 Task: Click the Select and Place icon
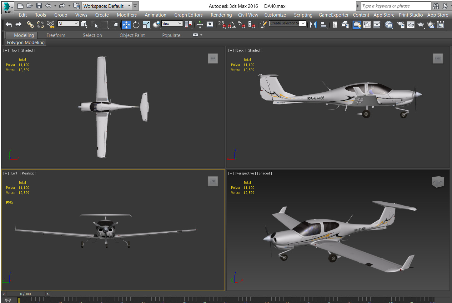click(x=156, y=25)
